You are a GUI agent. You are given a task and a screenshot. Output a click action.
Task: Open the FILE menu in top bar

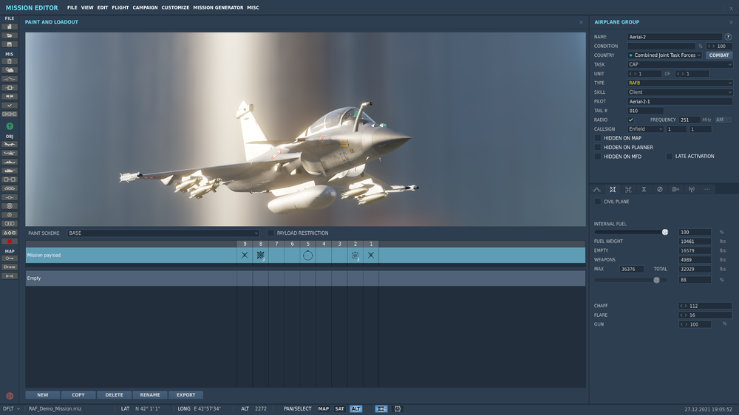click(x=72, y=7)
